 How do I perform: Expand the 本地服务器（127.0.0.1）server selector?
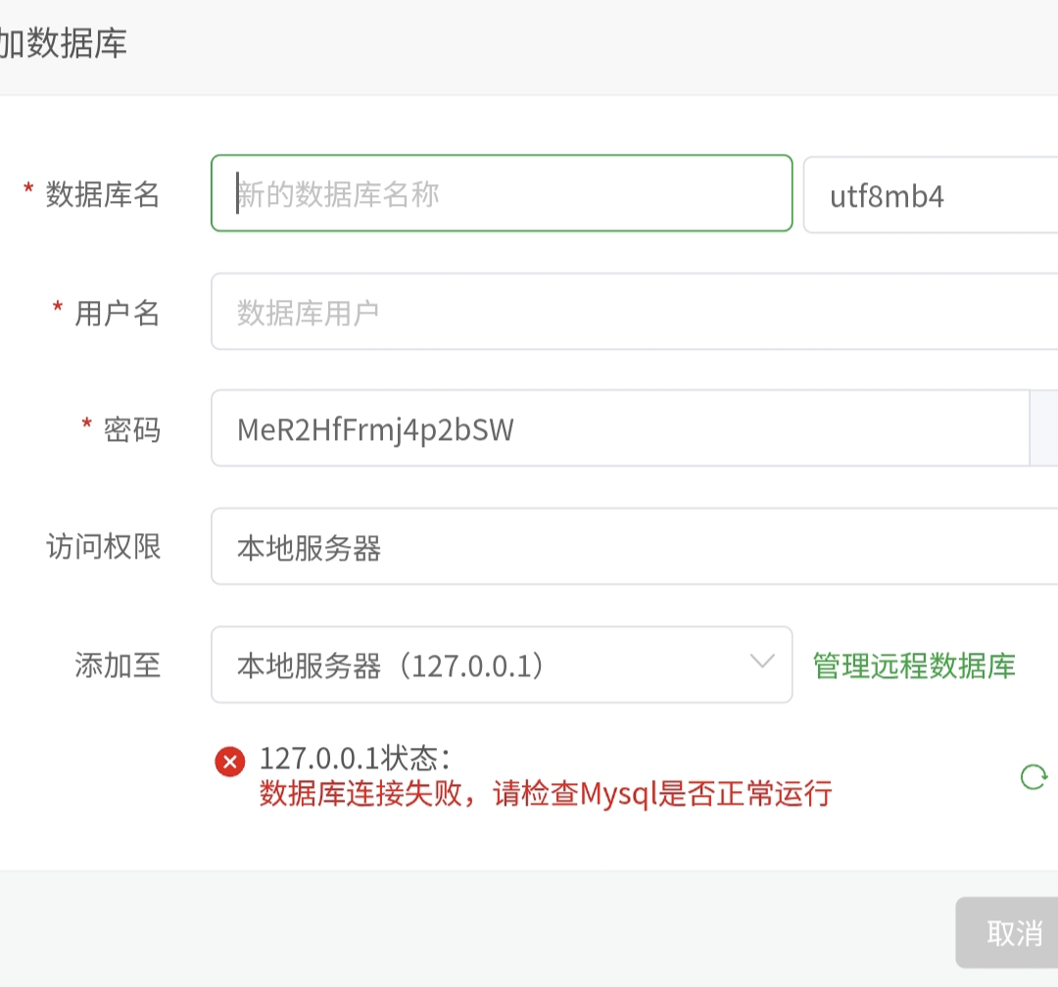[501, 666]
